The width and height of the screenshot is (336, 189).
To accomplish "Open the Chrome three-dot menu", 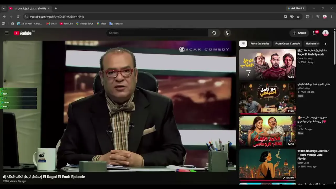I will click(332, 17).
